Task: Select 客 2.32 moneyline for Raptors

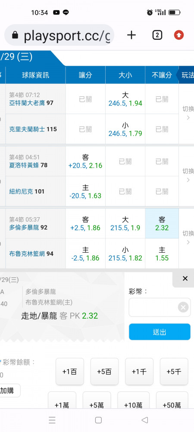Action: pos(162,223)
